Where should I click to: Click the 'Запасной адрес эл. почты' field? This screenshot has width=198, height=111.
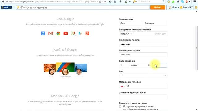click(x=143, y=97)
